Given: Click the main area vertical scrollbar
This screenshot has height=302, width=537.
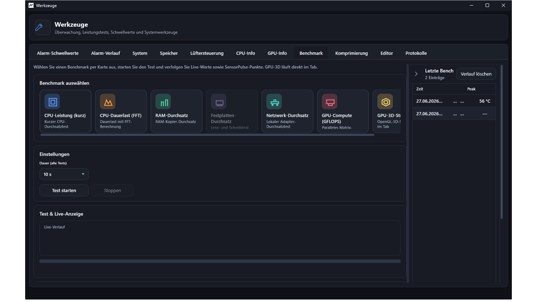Looking at the screenshot, I should (x=408, y=173).
